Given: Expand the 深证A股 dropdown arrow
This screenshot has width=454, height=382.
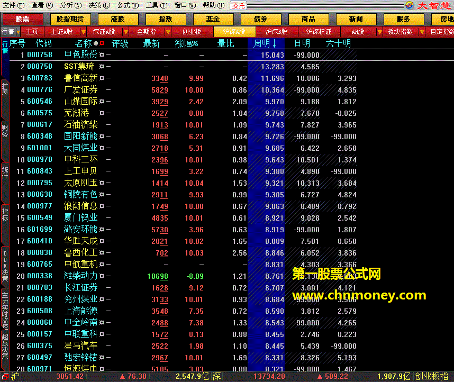Looking at the screenshot, I should (x=125, y=32).
